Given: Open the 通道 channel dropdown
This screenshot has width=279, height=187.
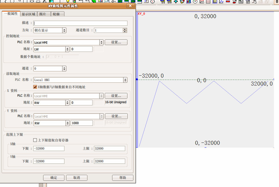Looking at the screenshot, I should 64,69.
